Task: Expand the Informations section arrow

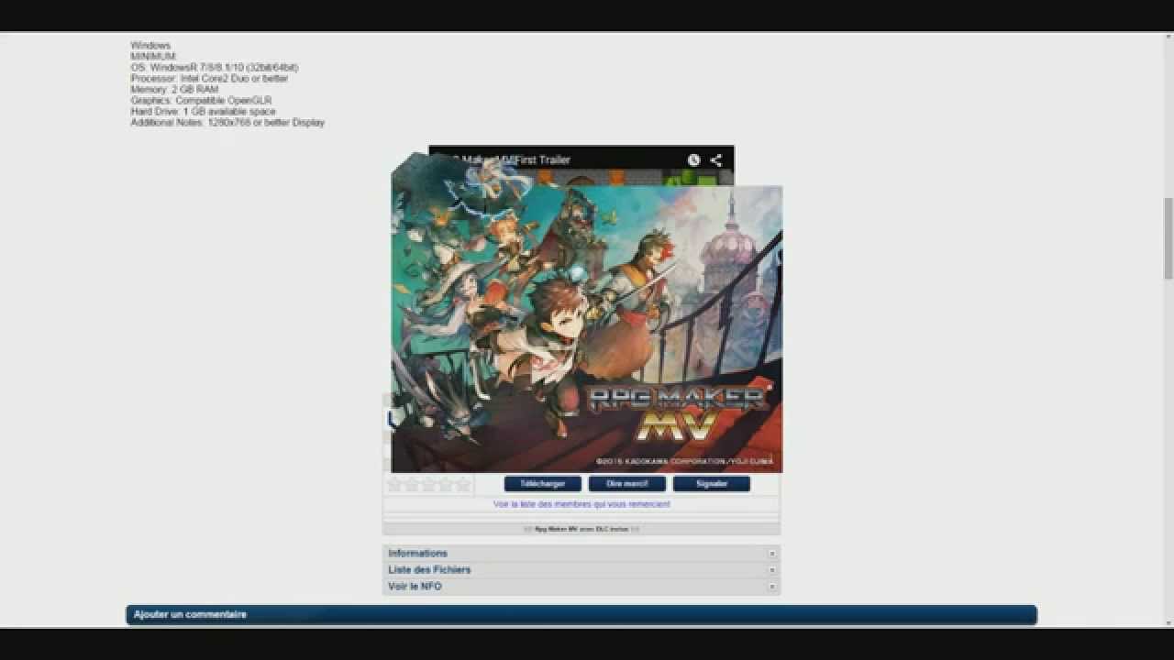Action: (x=772, y=554)
